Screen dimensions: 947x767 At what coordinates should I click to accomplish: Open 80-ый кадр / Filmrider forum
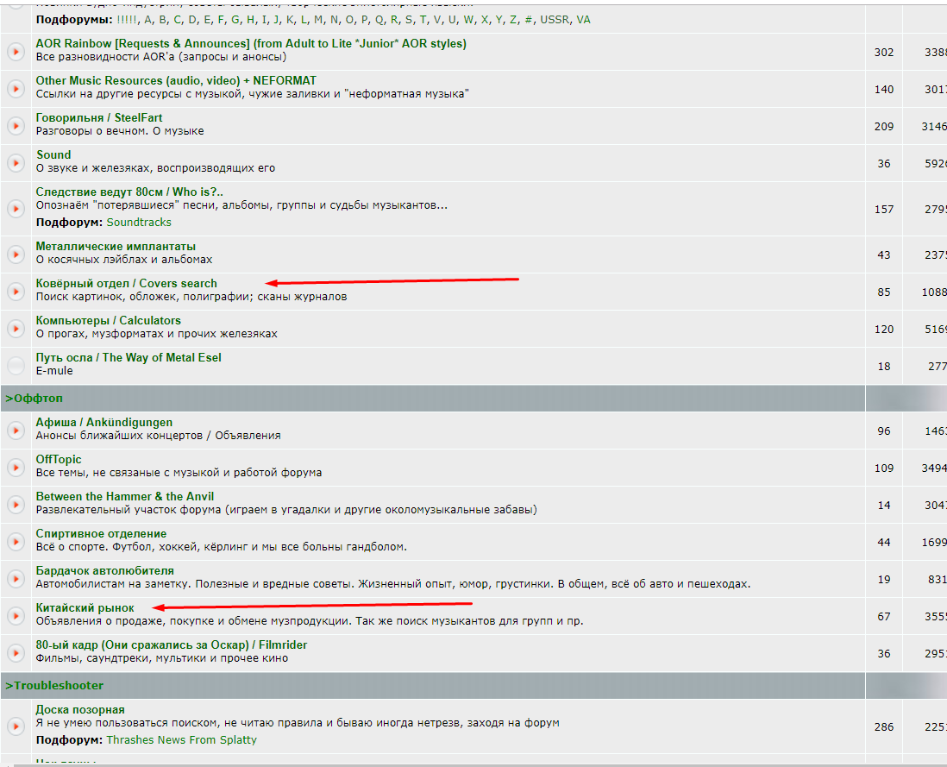pyautogui.click(x=172, y=645)
